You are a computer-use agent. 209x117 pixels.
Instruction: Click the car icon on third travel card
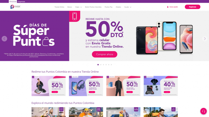[136, 109]
